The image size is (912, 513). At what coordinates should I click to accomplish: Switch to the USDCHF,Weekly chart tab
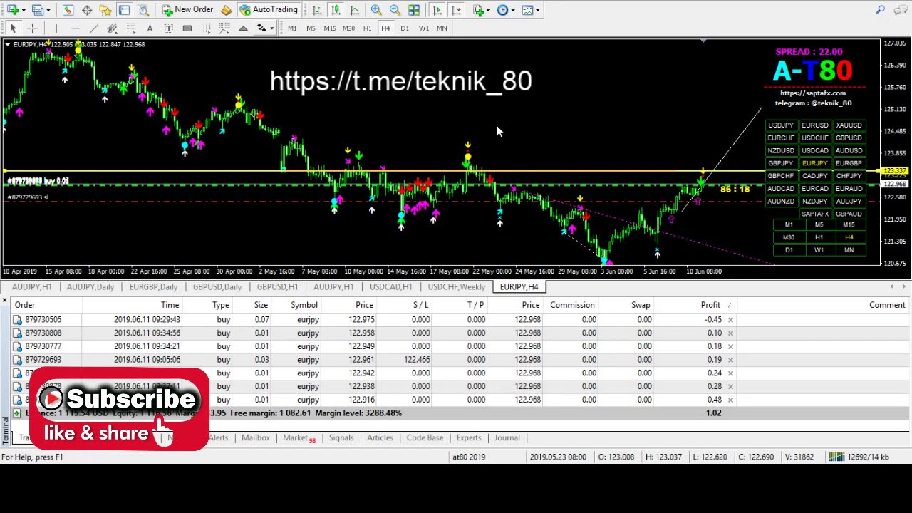(x=456, y=286)
